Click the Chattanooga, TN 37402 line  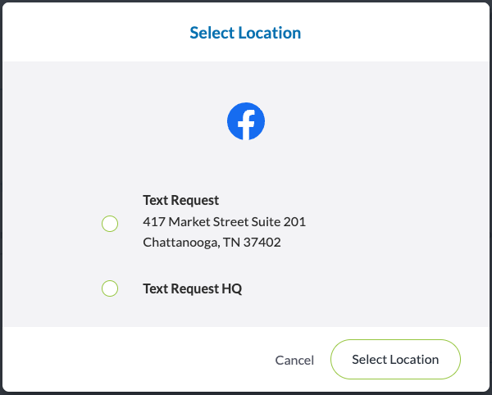coord(212,243)
